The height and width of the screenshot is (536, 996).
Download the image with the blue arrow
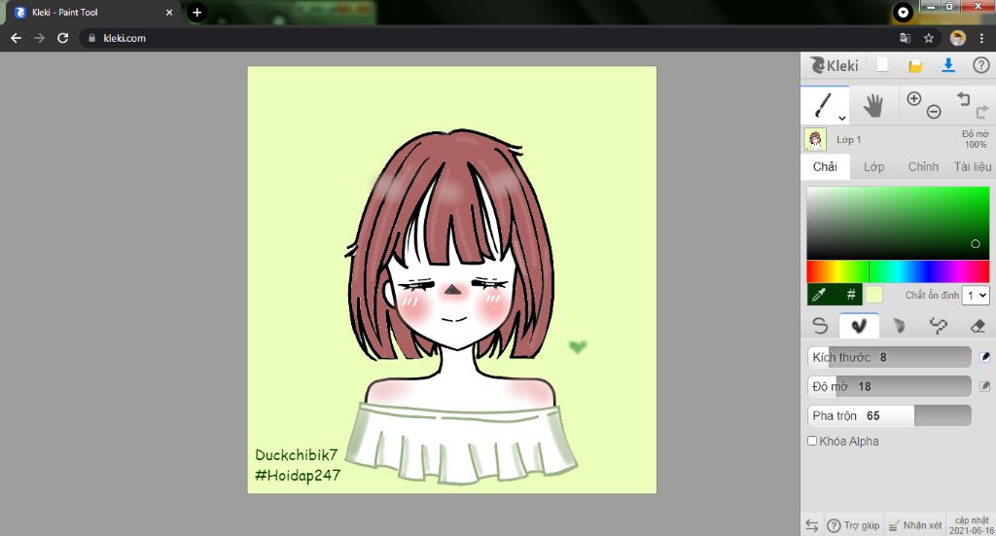pyautogui.click(x=947, y=65)
